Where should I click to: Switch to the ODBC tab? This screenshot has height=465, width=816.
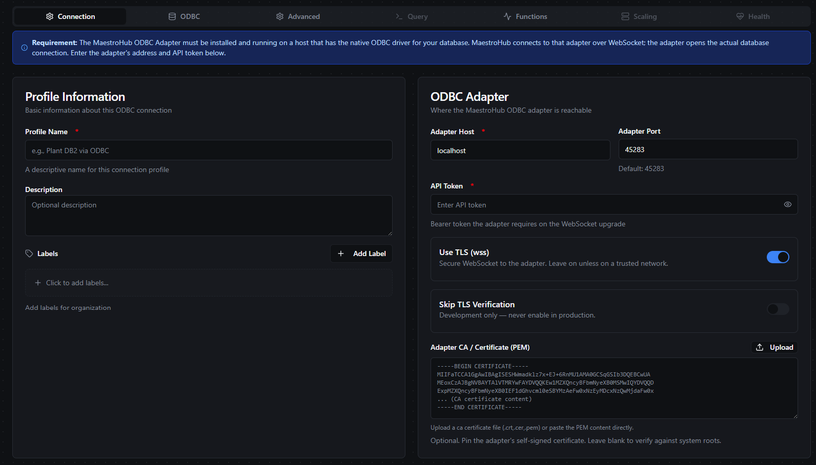pyautogui.click(x=184, y=16)
